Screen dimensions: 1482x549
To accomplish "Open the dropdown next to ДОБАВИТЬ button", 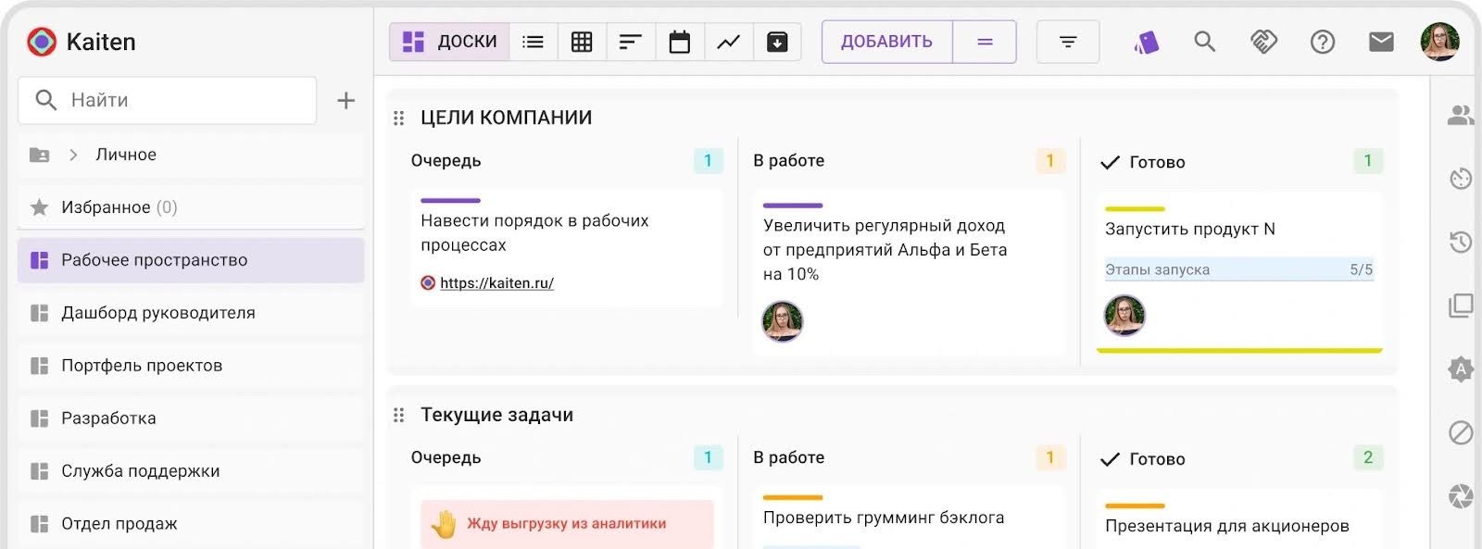I will [x=985, y=42].
